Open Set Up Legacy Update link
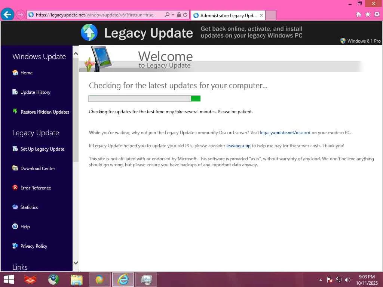 [43, 149]
